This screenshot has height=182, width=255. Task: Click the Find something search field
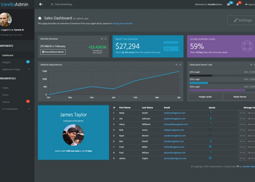click(x=64, y=4)
